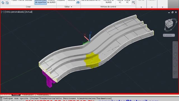Click the Empalme surface tool

tap(61, 1)
